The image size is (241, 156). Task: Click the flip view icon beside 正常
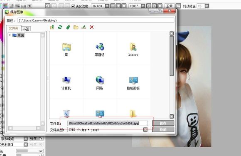pyautogui.click(x=178, y=6)
